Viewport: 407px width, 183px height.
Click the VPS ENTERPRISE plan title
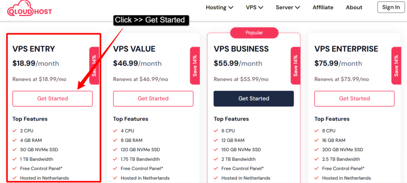click(x=346, y=49)
